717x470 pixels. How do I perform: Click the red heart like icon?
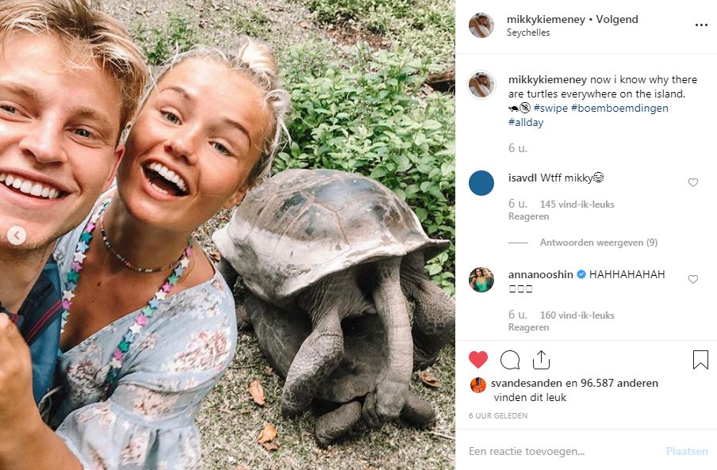coord(478,361)
